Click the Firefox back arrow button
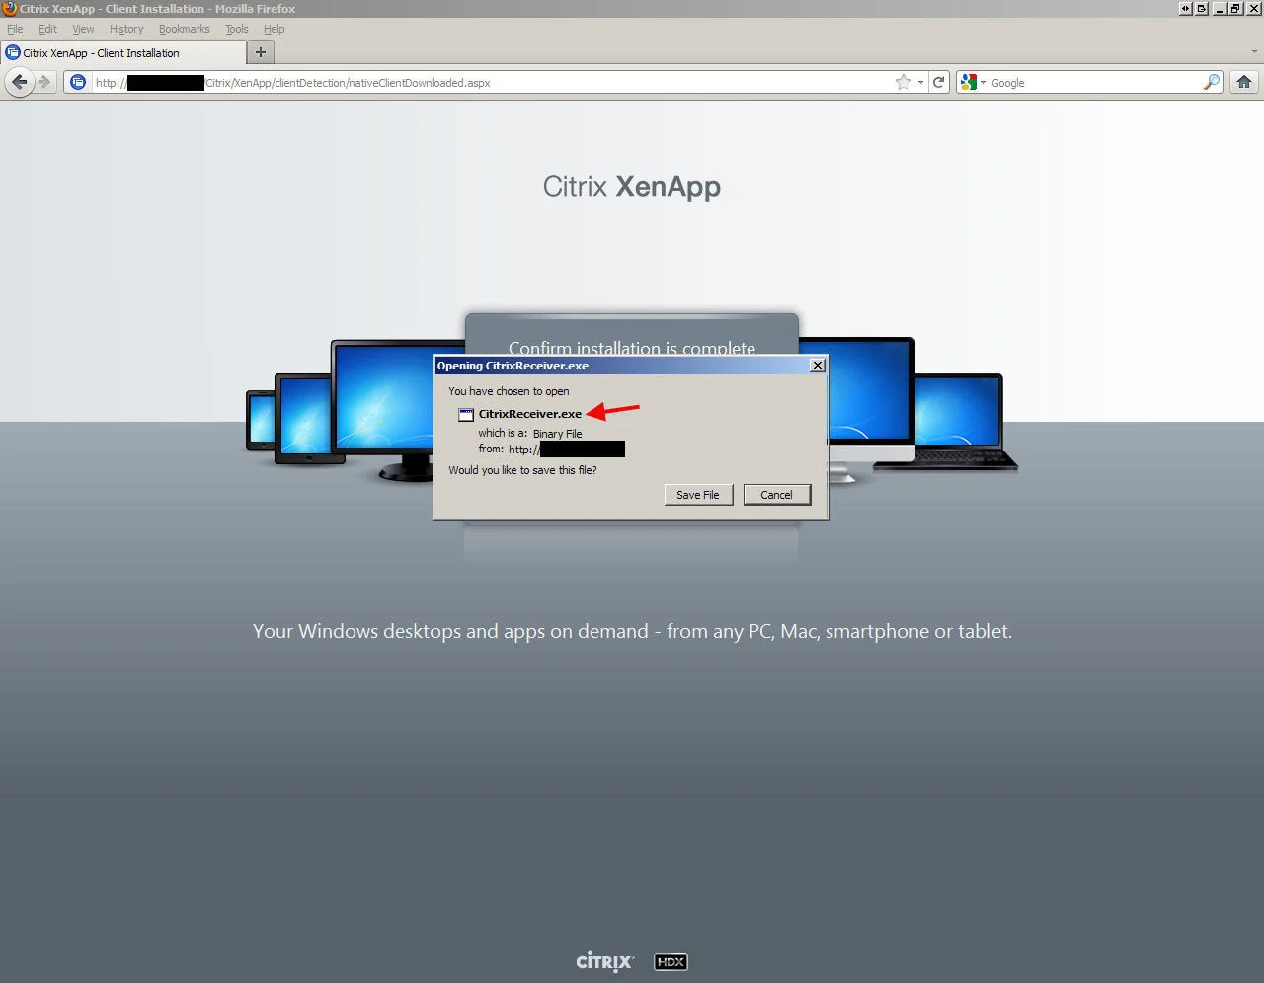This screenshot has height=983, width=1264. [x=19, y=82]
